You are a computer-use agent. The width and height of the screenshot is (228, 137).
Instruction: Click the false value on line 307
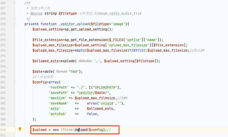point(92,114)
